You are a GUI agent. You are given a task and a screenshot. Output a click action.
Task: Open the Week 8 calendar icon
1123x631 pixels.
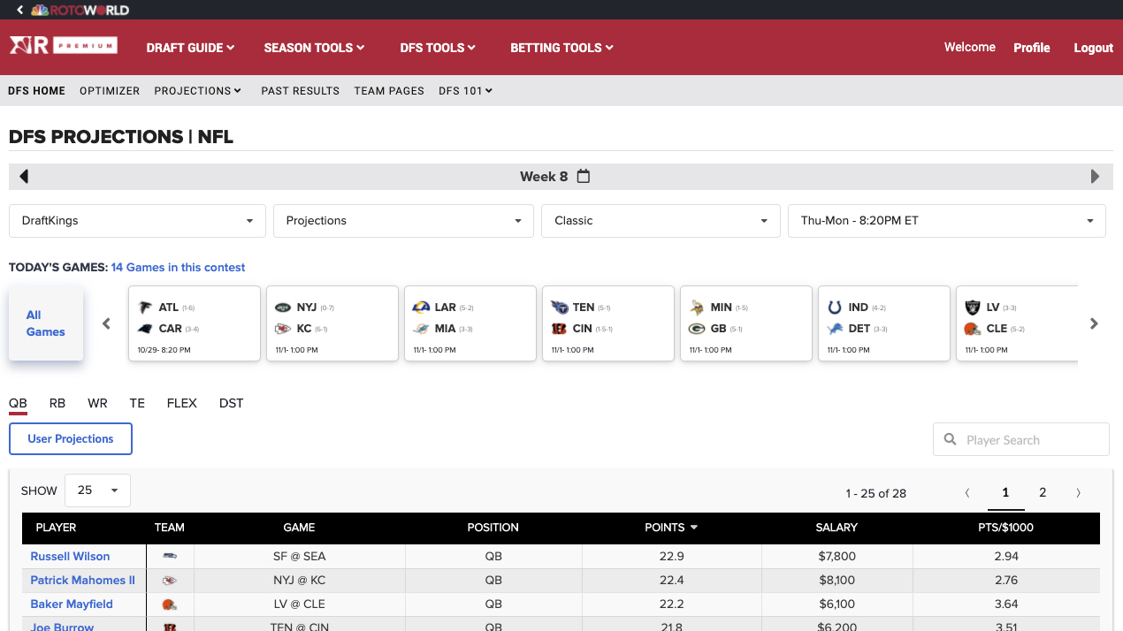[x=584, y=177]
